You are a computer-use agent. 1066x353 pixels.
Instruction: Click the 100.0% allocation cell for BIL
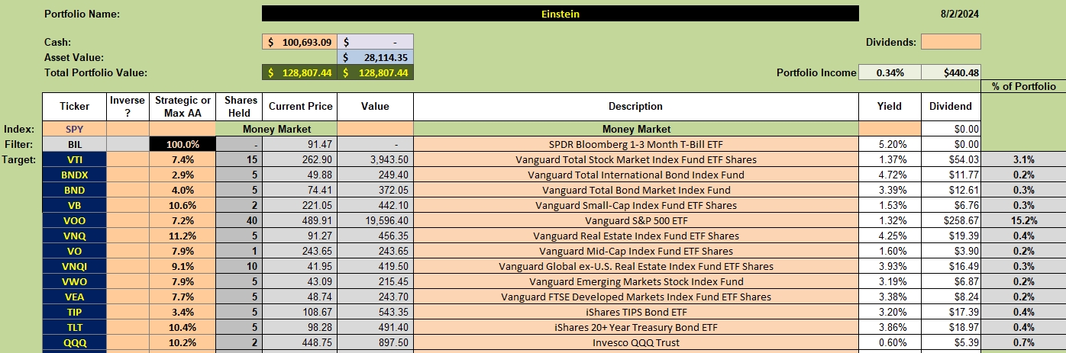tap(183, 144)
